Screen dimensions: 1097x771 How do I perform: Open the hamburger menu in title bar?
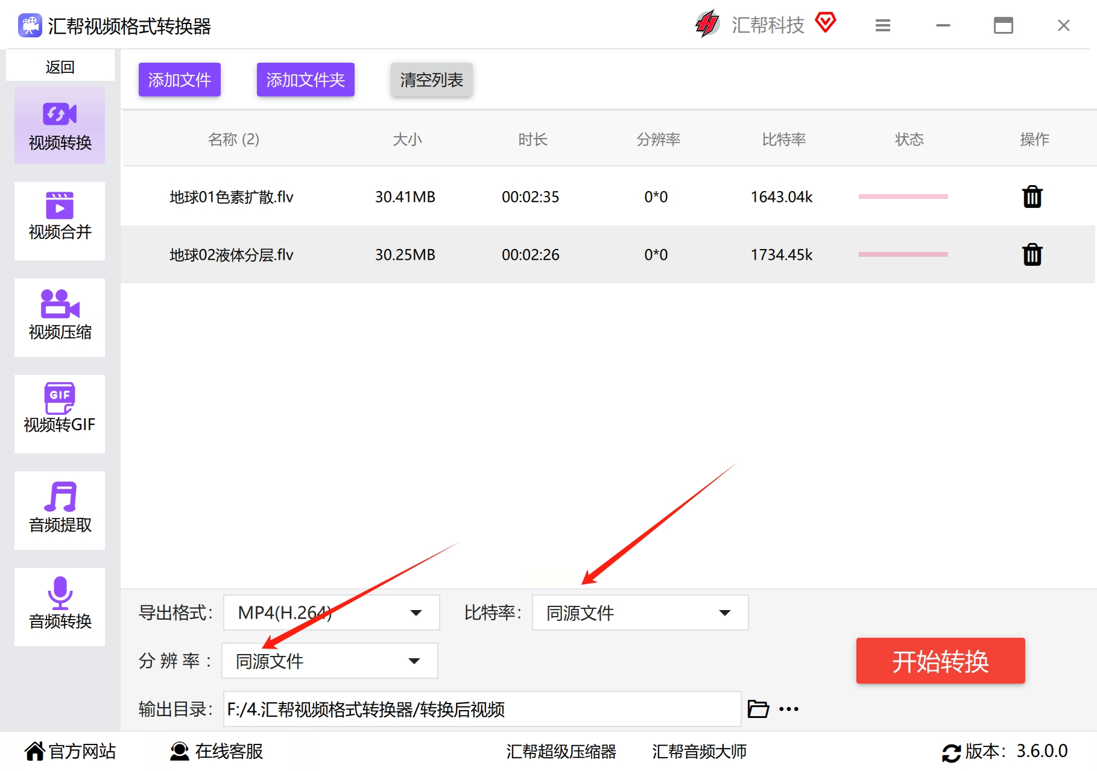882,25
